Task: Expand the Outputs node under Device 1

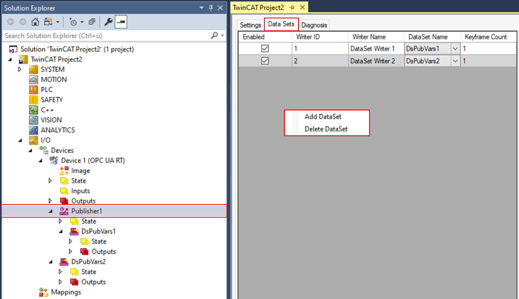Action: tap(50, 201)
